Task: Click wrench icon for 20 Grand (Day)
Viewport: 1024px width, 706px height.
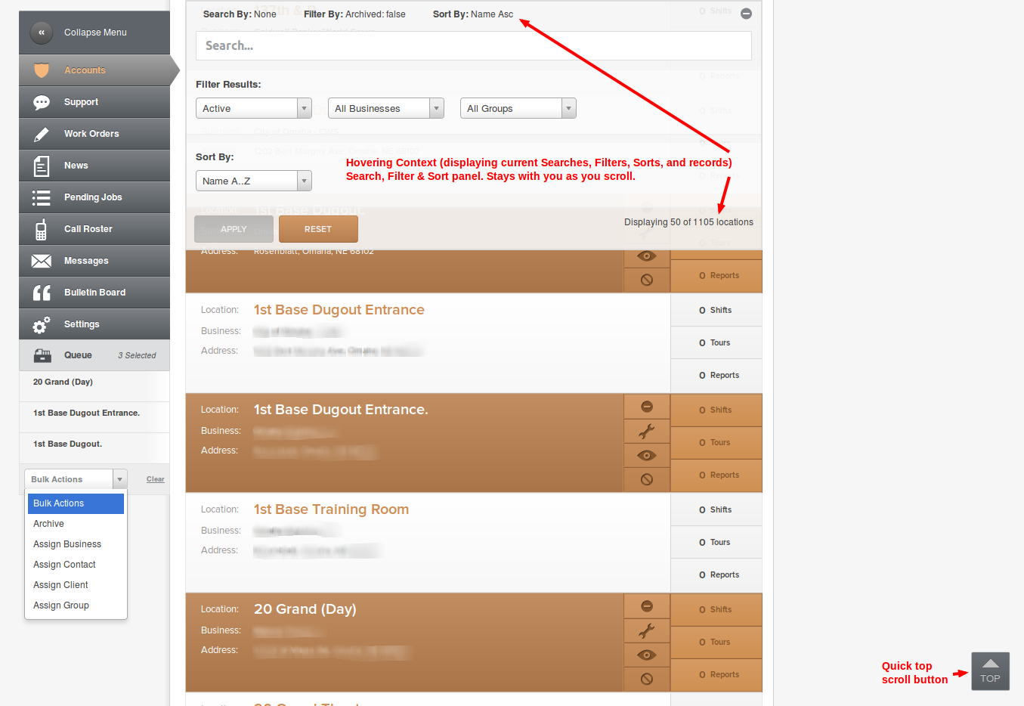Action: pyautogui.click(x=647, y=631)
